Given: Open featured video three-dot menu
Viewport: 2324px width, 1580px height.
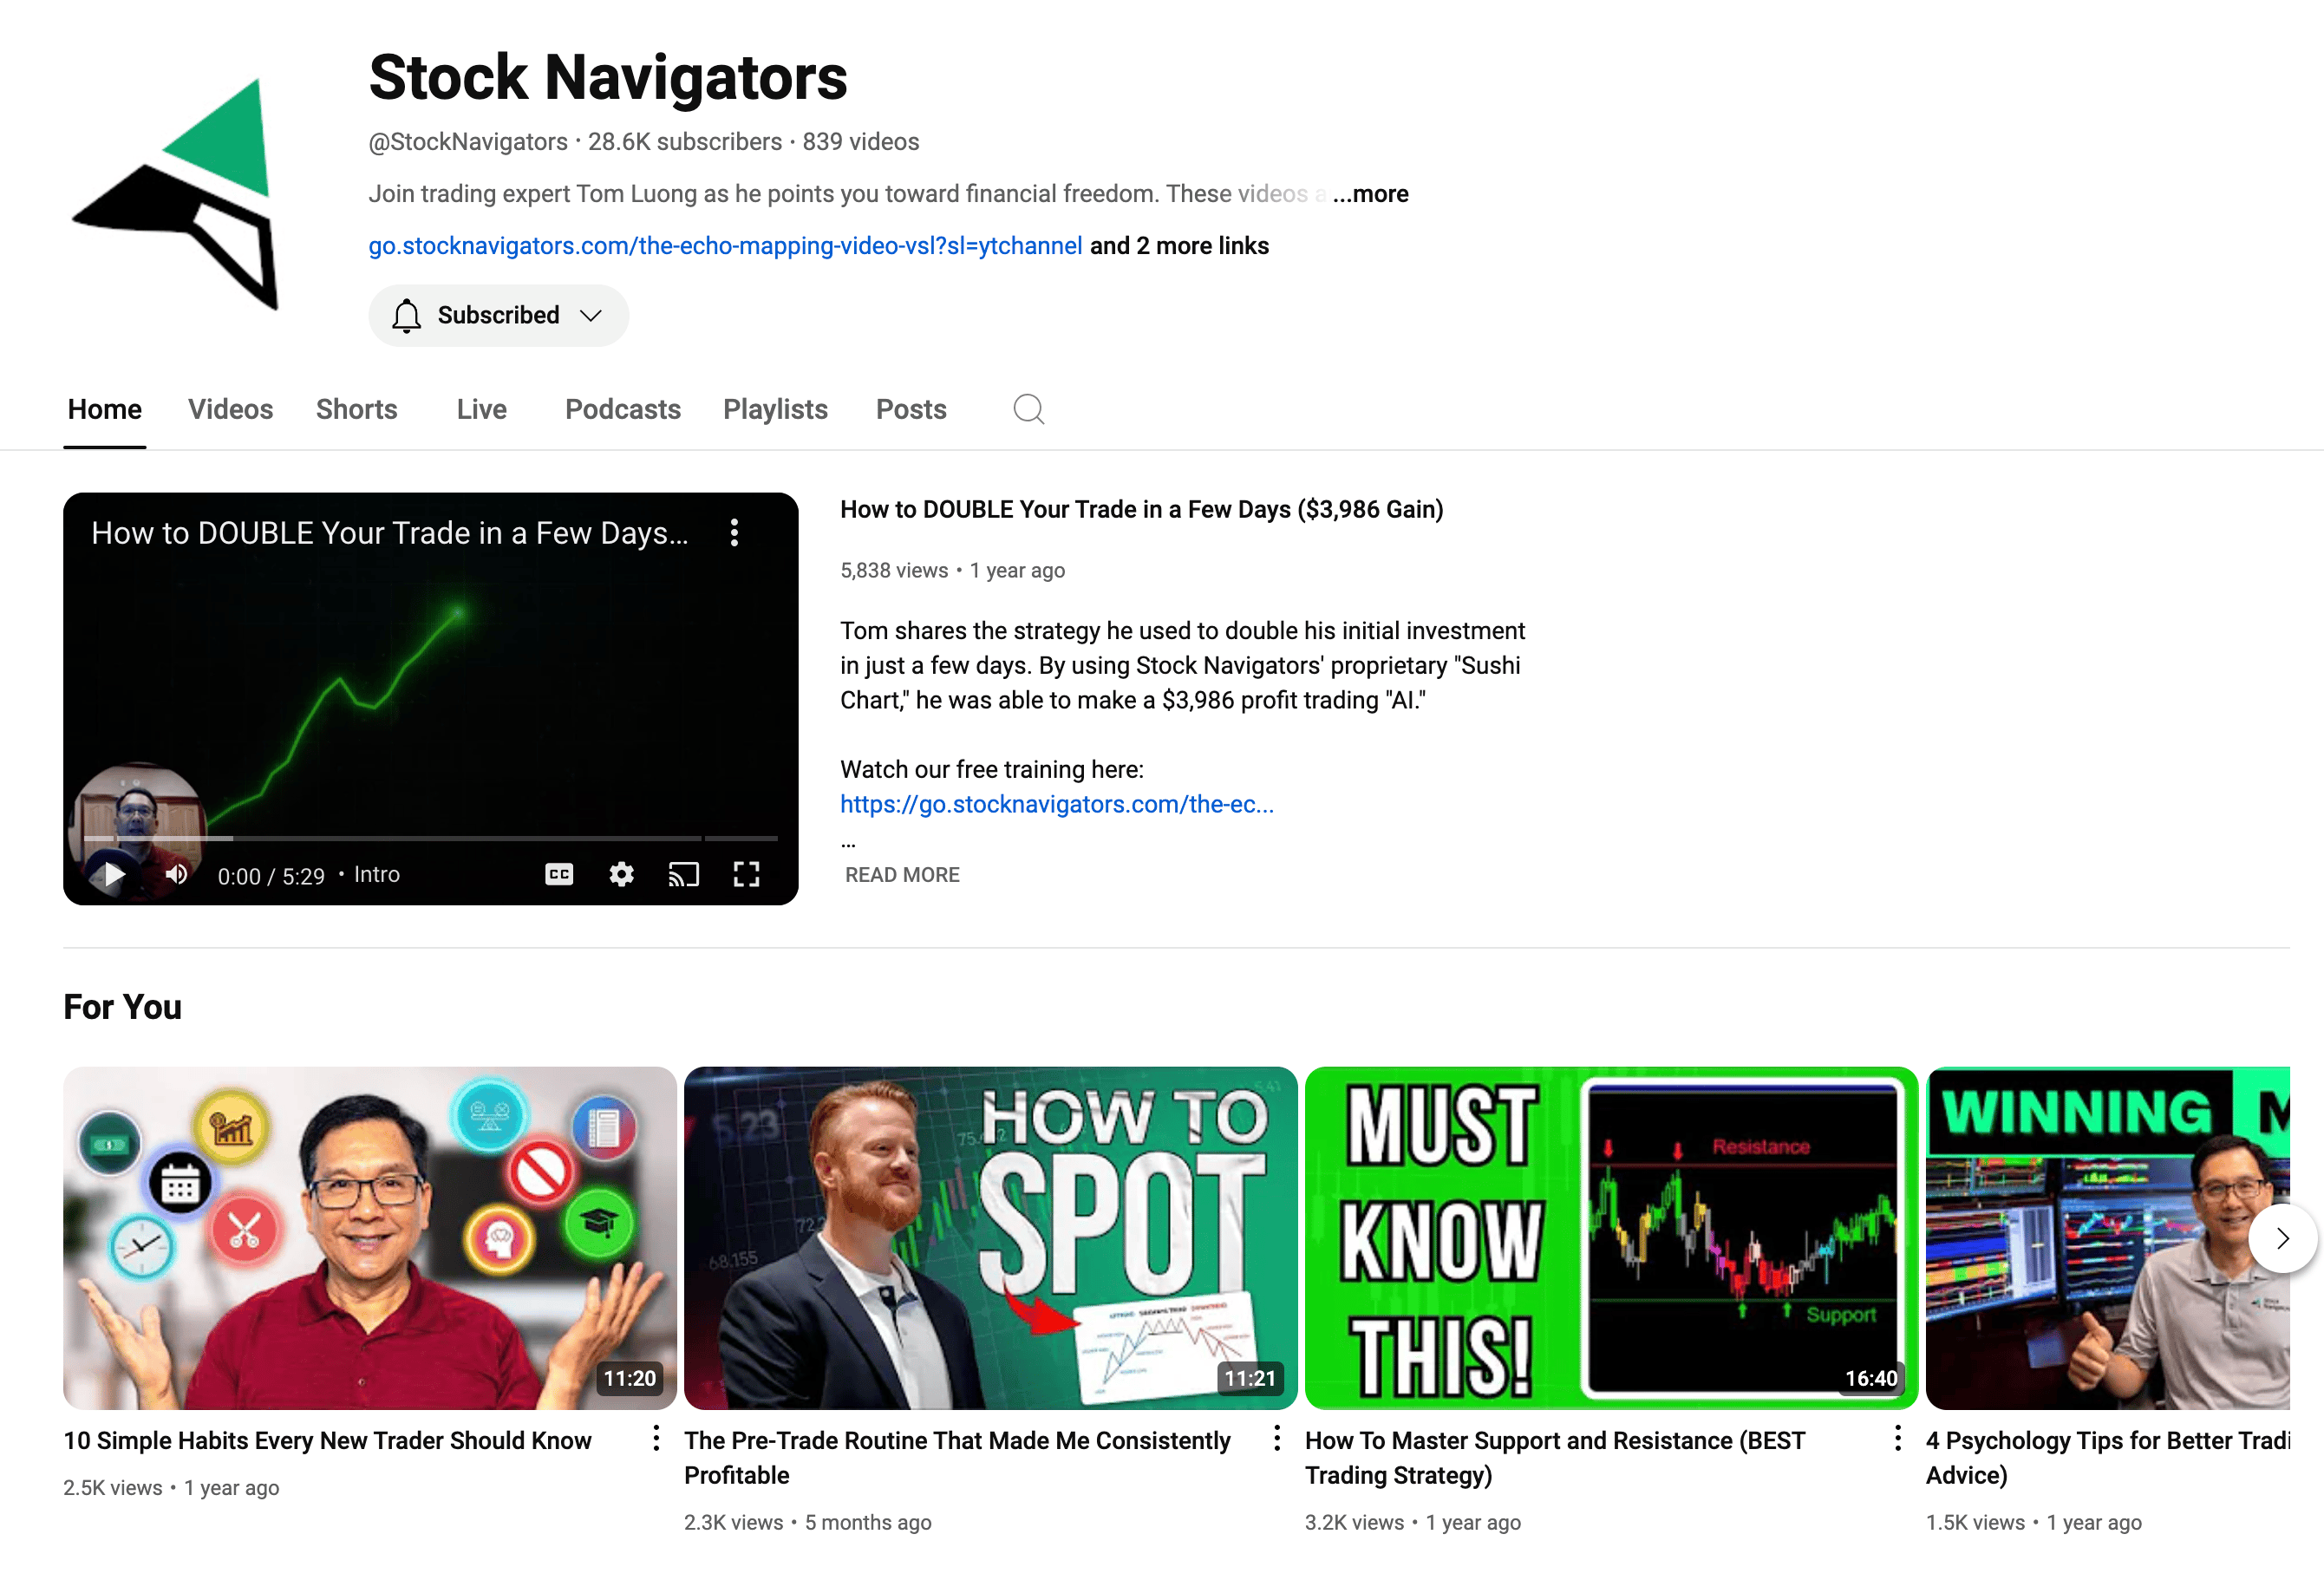Looking at the screenshot, I should (x=734, y=533).
